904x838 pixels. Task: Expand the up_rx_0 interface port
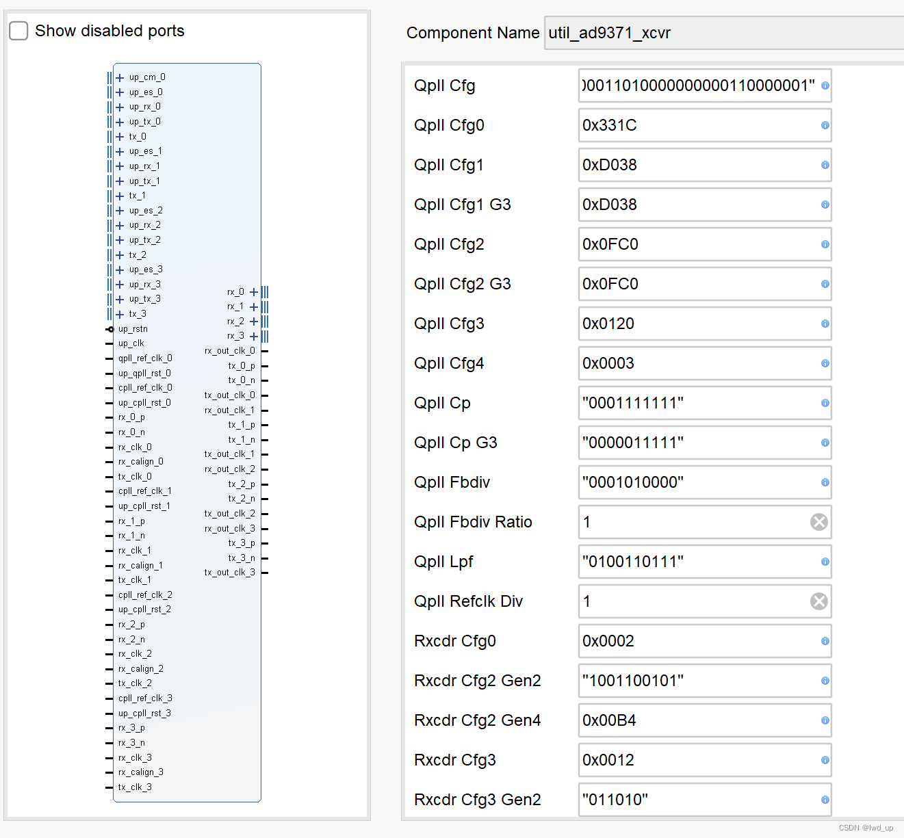tap(120, 107)
